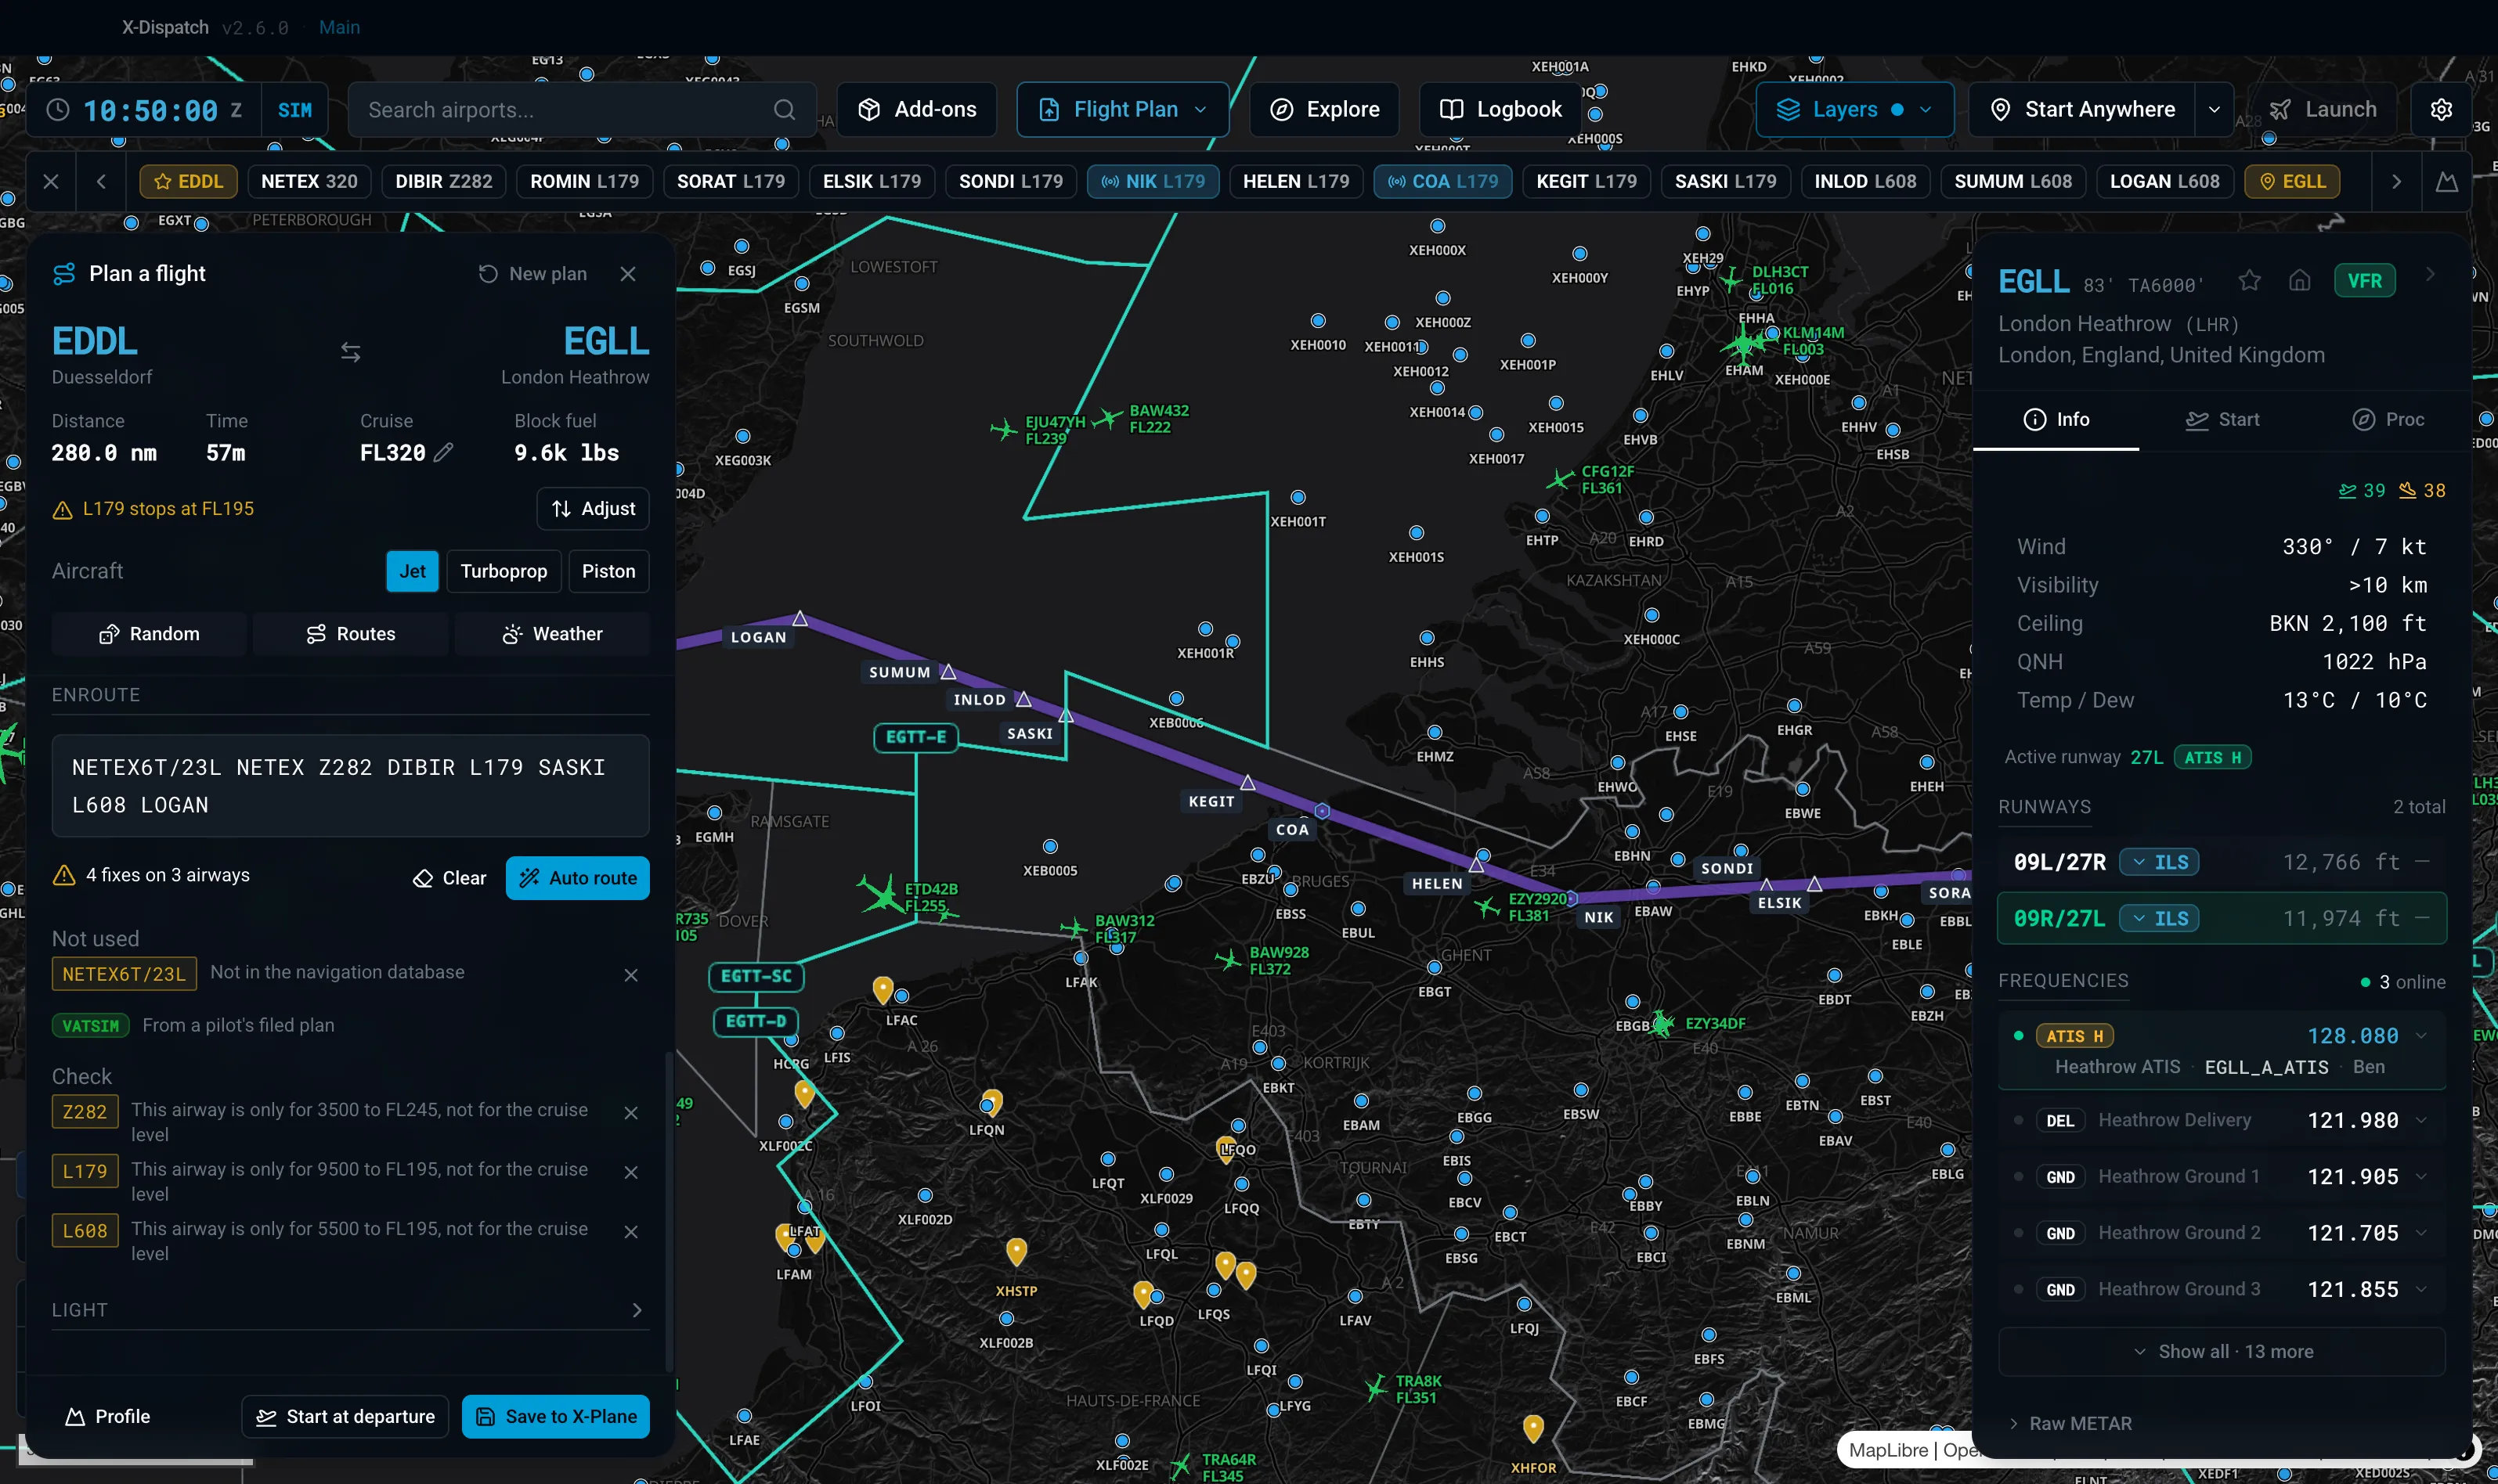
Task: Click the Auto route button
Action: point(577,878)
